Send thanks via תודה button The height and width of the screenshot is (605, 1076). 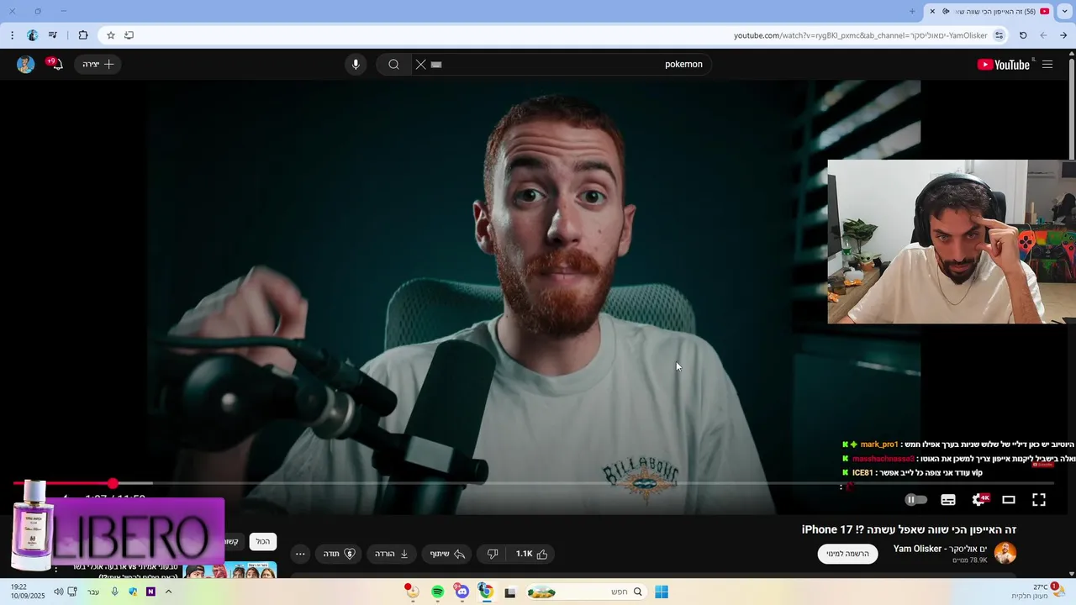(x=339, y=554)
